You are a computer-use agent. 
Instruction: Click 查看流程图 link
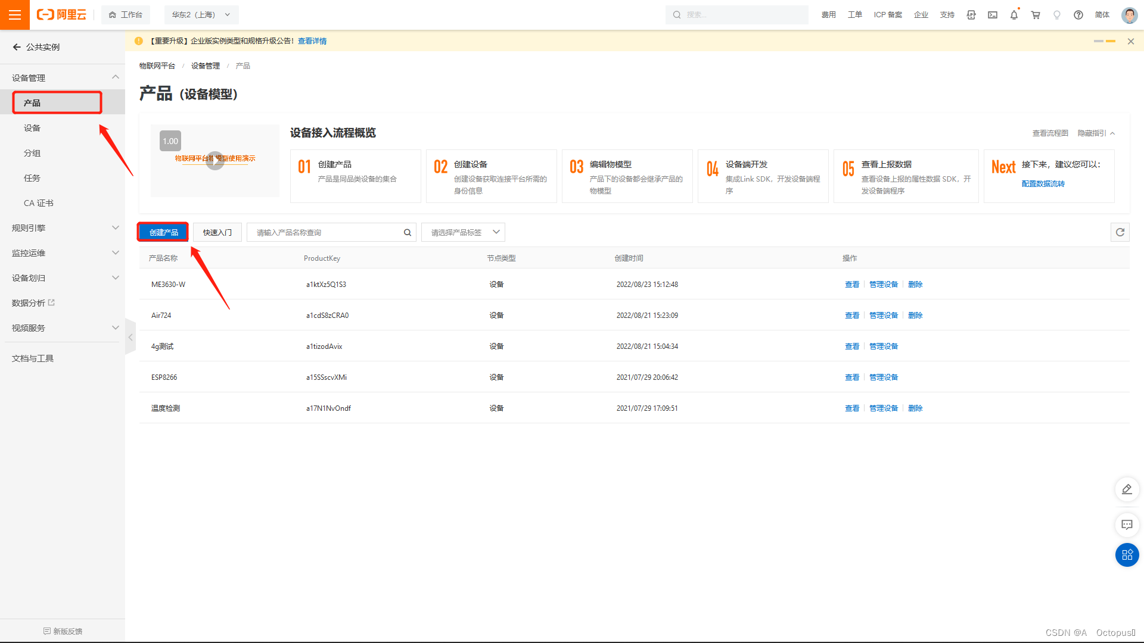[1050, 133]
